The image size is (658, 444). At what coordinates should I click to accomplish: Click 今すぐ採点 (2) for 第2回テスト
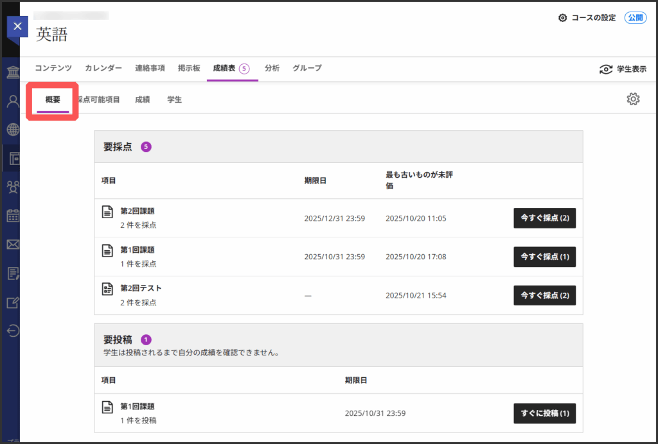click(544, 295)
